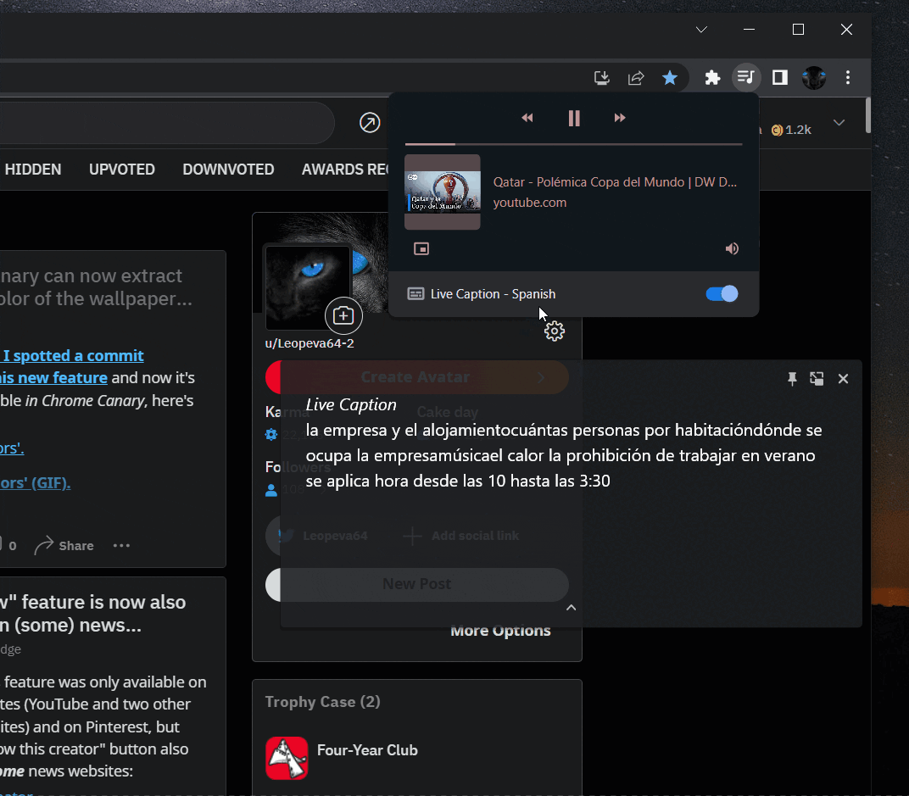The image size is (909, 796).
Task: Click the share icon in the toolbar
Action: point(636,77)
